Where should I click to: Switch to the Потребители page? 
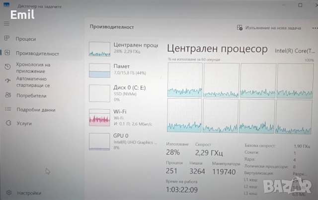[x=31, y=96]
